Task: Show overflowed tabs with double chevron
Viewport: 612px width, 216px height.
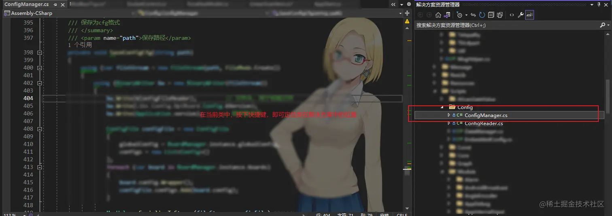Action: pyautogui.click(x=393, y=4)
